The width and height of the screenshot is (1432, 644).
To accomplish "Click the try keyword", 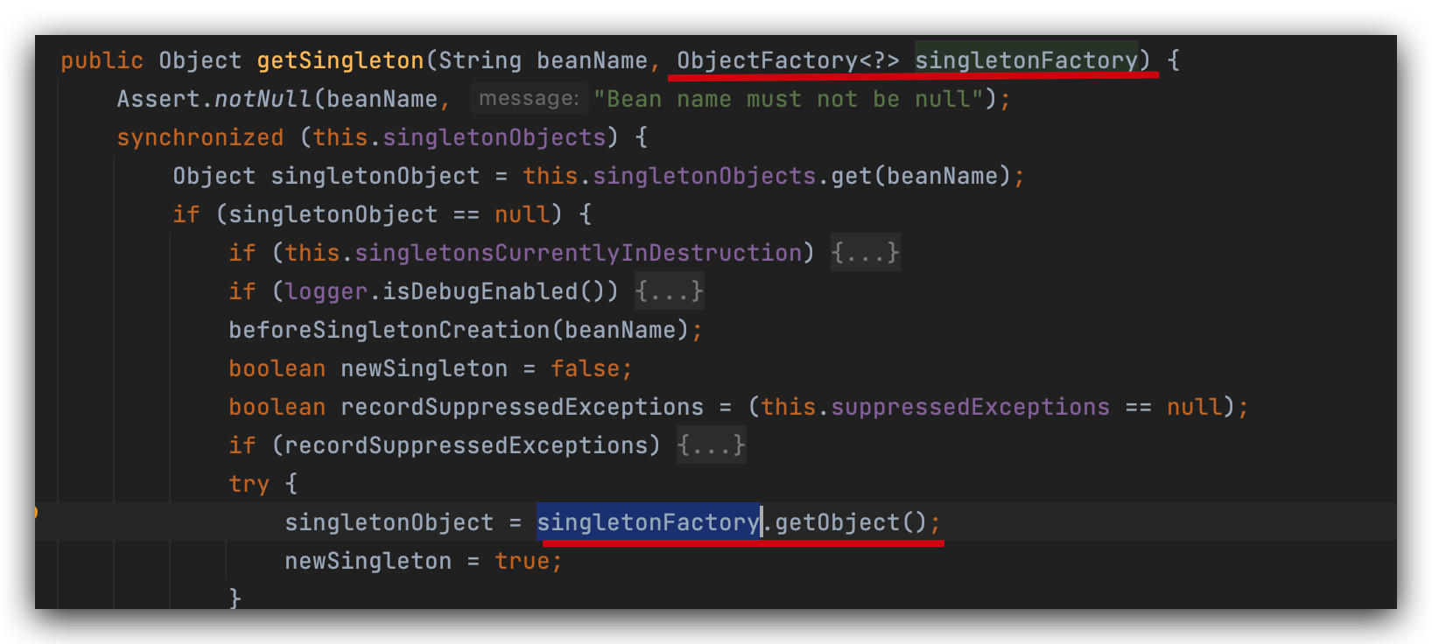I will pyautogui.click(x=249, y=484).
